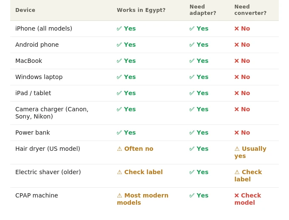Screen dimensions: 289x220
Task: Select the 'Need converter?' column header
Action: [250, 10]
